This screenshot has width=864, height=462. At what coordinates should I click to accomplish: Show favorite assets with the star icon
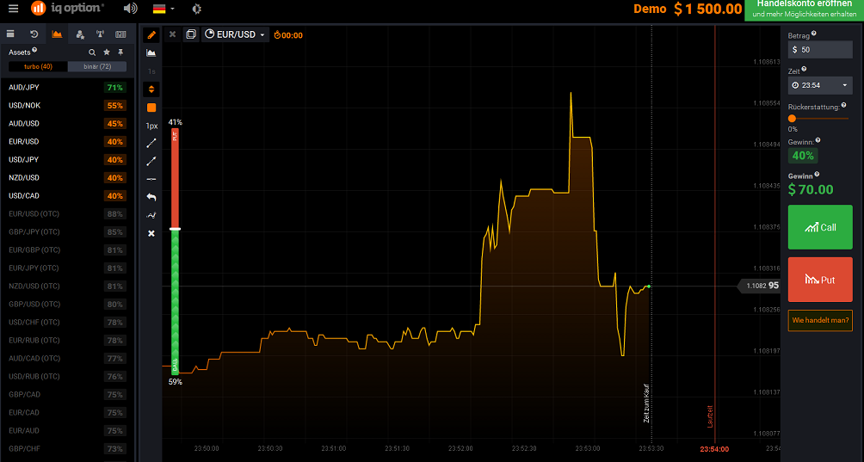click(107, 52)
